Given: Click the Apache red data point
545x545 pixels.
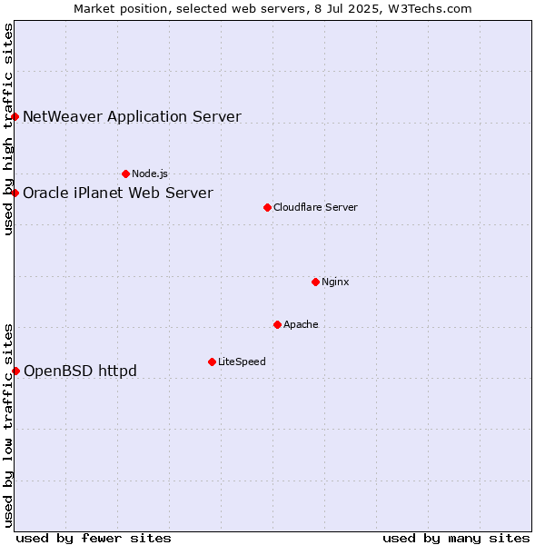Looking at the screenshot, I should pyautogui.click(x=277, y=324).
